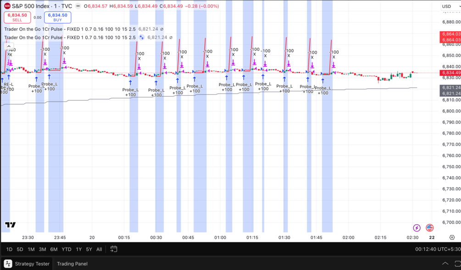The image size is (461, 270).
Task: Click the grey minus market status icon
Action: [78, 6]
